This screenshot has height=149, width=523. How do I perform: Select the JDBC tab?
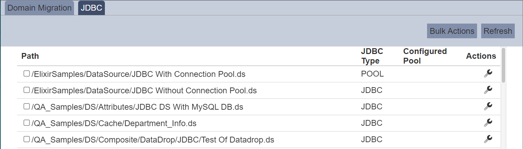92,8
